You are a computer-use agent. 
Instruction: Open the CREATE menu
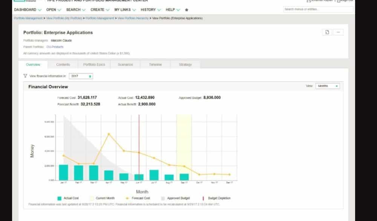(x=100, y=9)
